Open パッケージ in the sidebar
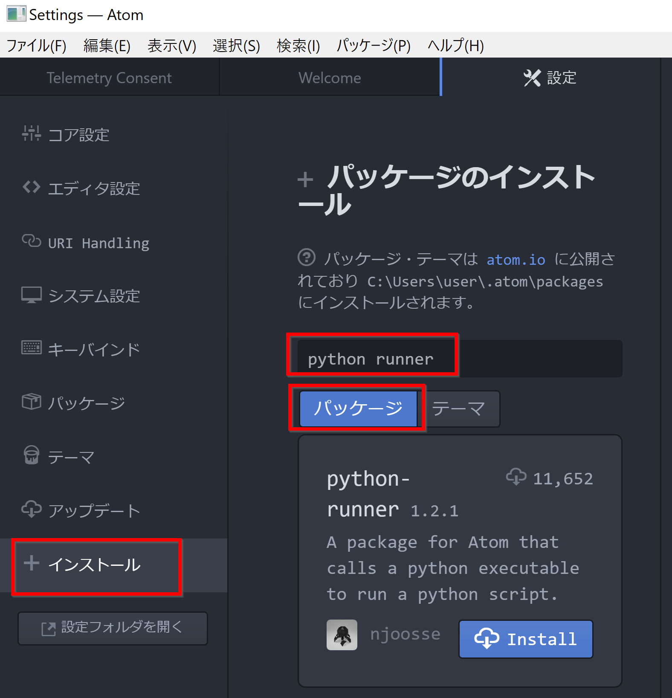The width and height of the screenshot is (672, 698). coord(113,403)
